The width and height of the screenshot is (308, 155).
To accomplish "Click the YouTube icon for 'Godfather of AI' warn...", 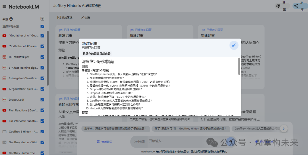I will pos(4,46).
